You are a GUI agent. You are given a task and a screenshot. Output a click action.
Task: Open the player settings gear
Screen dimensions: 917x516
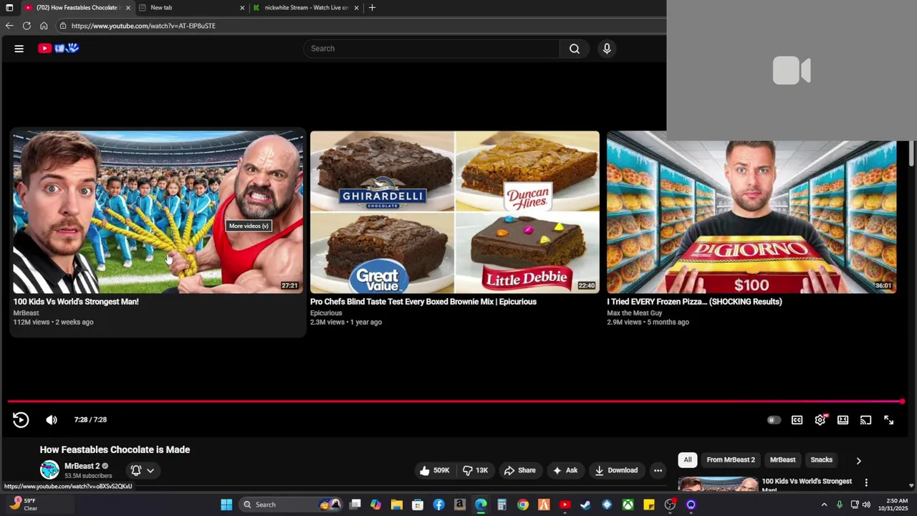(820, 420)
